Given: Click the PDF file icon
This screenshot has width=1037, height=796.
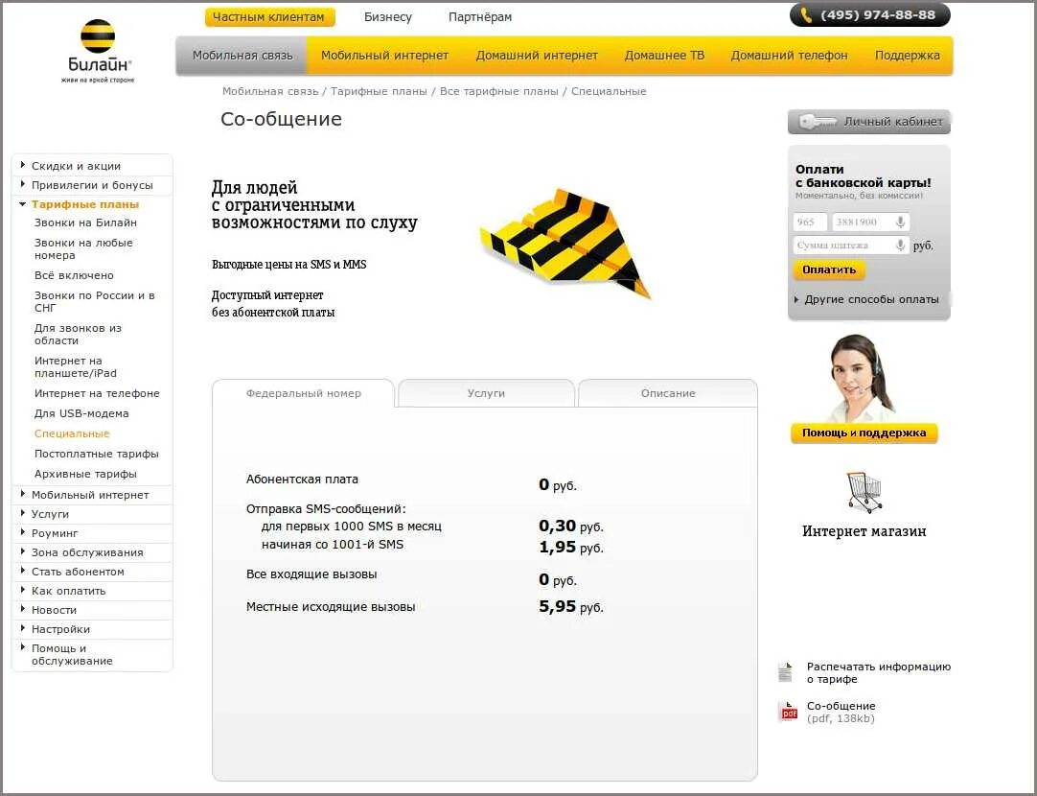Looking at the screenshot, I should 788,712.
